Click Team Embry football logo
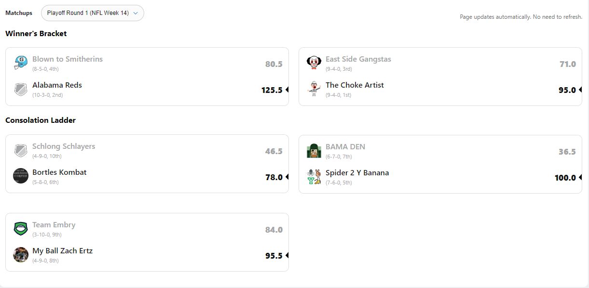The width and height of the screenshot is (589, 288). [21, 228]
